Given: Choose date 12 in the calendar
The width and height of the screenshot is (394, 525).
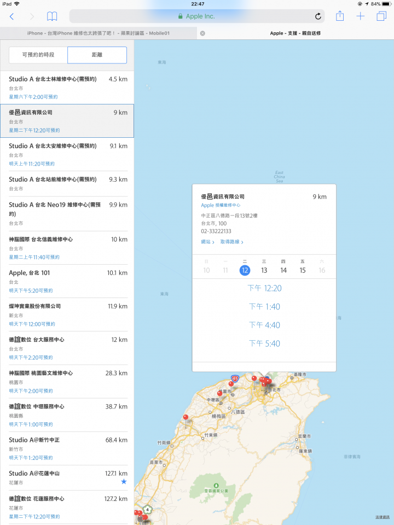Looking at the screenshot, I should coord(245,270).
